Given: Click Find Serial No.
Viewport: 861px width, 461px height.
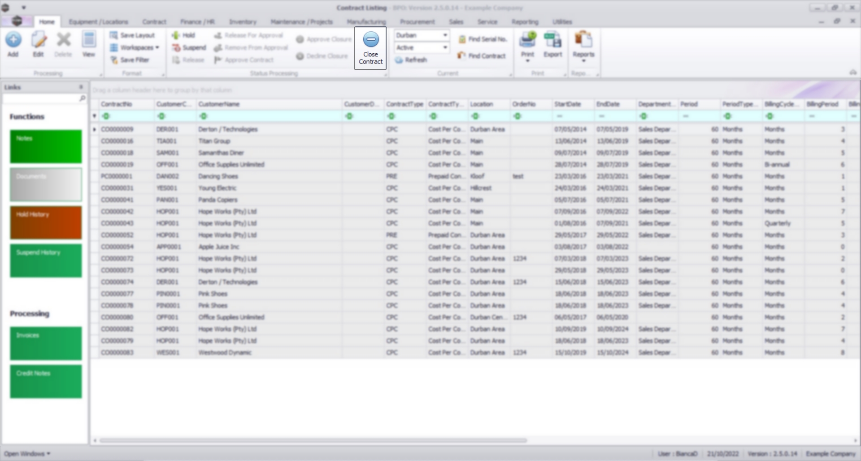Looking at the screenshot, I should point(483,39).
